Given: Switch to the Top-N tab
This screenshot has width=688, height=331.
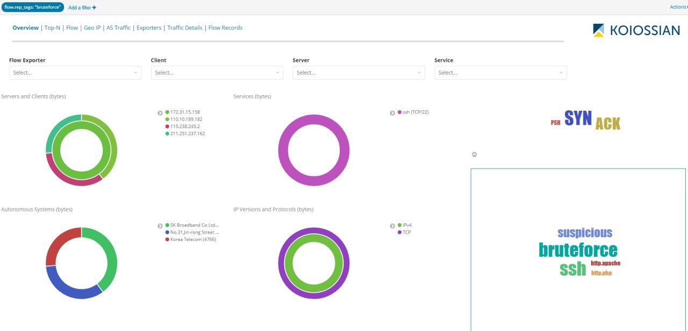Looking at the screenshot, I should (52, 28).
